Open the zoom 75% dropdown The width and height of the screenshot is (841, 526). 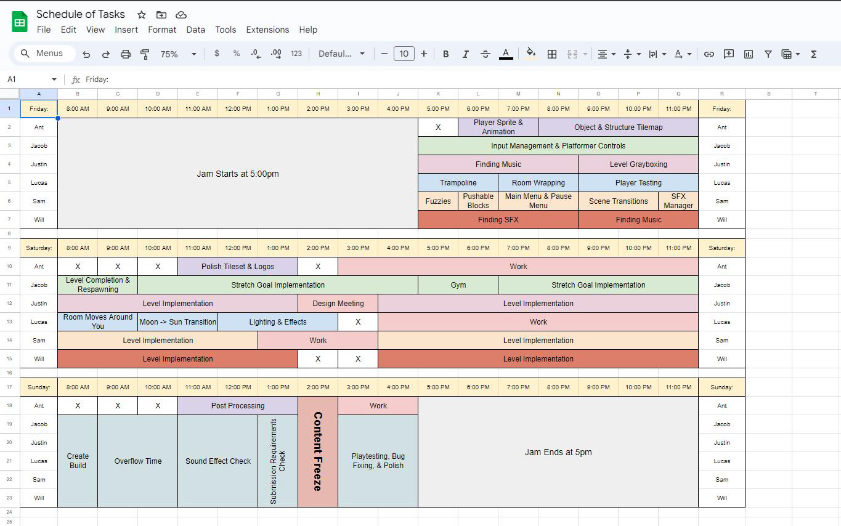(x=178, y=54)
